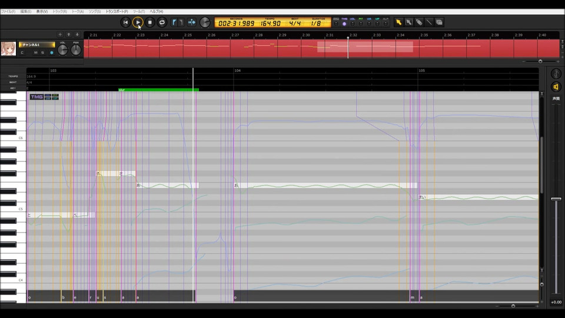Viewport: 565px width, 318px height.
Task: Click the seconds time display 002:31.989
Action: [237, 23]
